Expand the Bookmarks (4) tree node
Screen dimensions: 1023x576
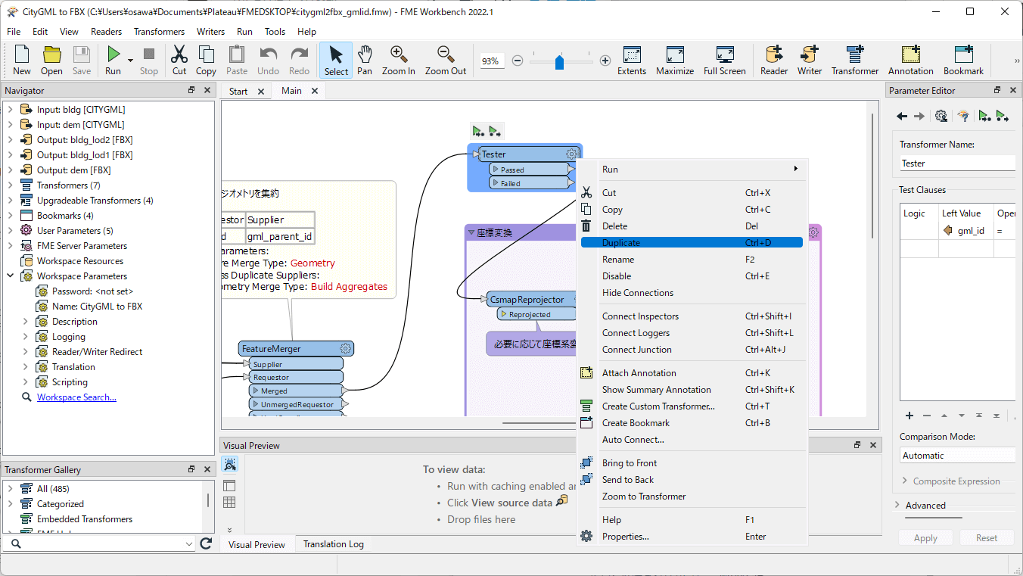tap(10, 216)
